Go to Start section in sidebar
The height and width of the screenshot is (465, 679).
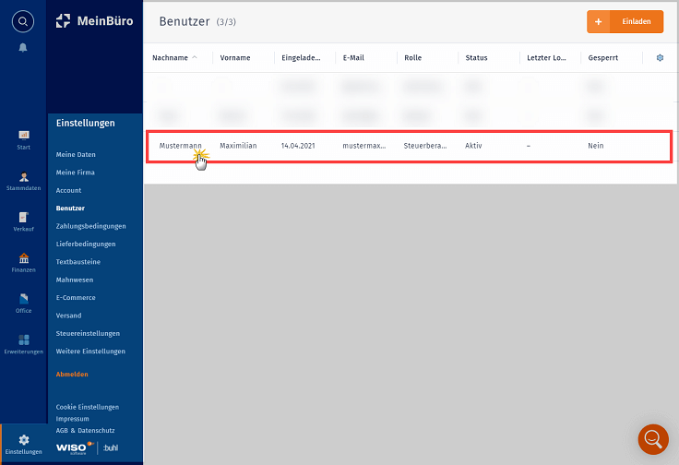point(24,140)
